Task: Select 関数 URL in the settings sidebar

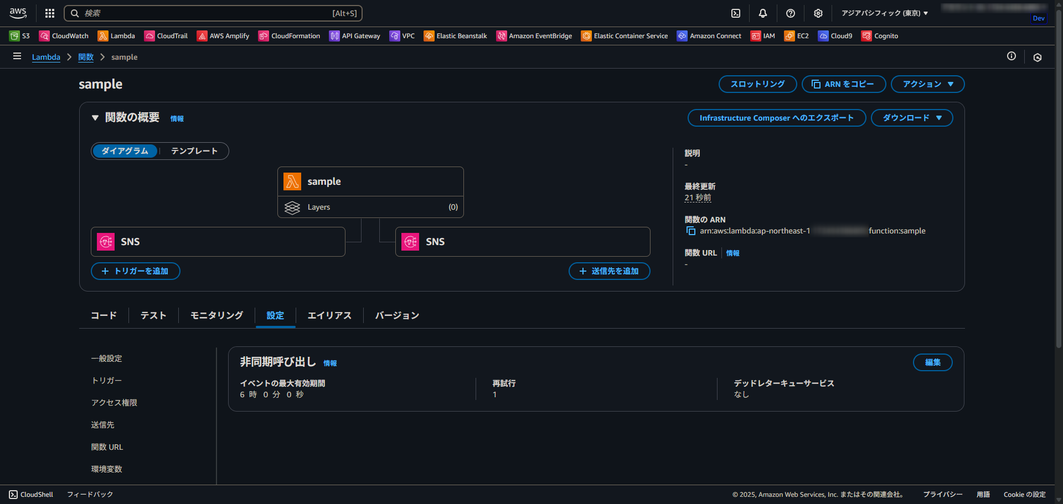Action: pyautogui.click(x=107, y=447)
